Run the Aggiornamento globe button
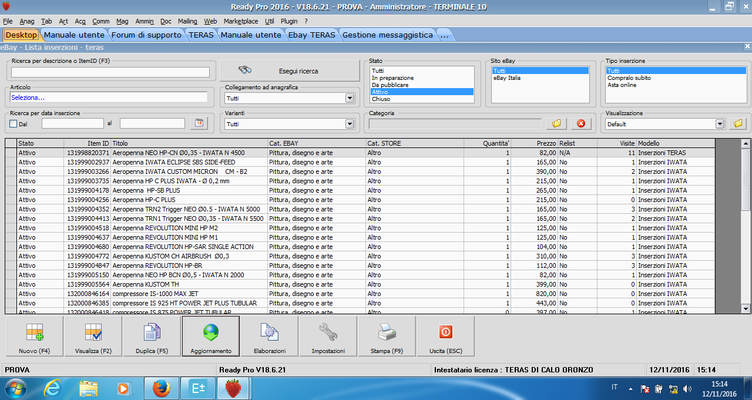This screenshot has height=400, width=752. (211, 337)
